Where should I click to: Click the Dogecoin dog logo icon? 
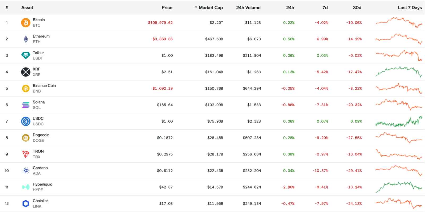(x=26, y=138)
